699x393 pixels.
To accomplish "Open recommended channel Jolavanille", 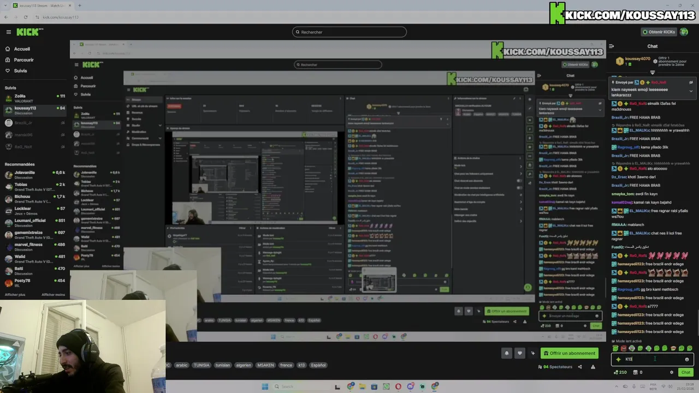I will pyautogui.click(x=34, y=175).
